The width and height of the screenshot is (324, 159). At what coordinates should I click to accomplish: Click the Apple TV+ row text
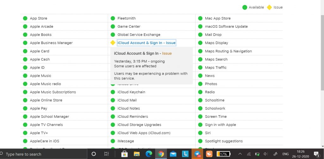[39, 133]
